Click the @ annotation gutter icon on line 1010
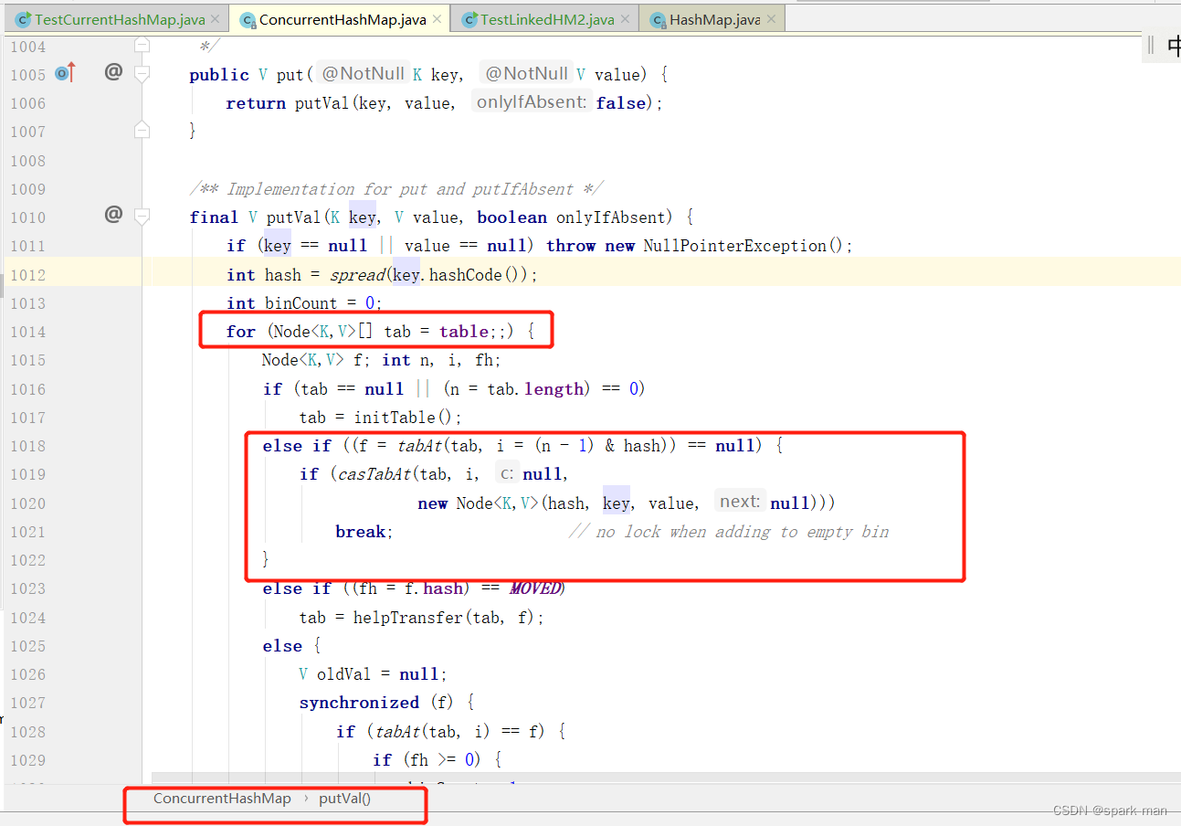The image size is (1181, 826). tap(113, 215)
